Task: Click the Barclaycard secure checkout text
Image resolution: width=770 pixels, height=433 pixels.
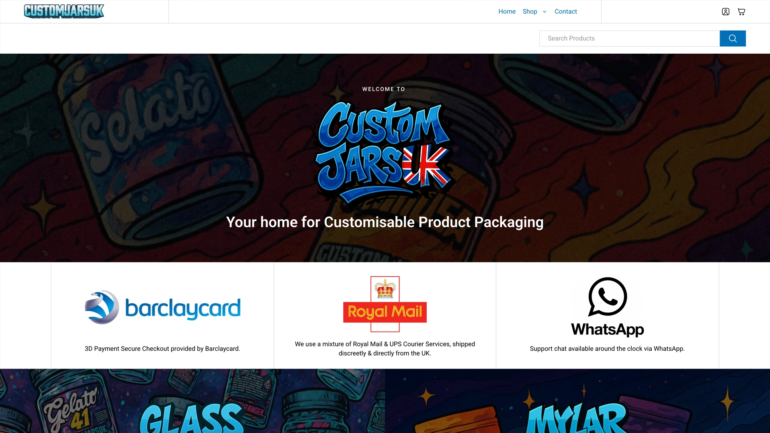Action: [162, 349]
